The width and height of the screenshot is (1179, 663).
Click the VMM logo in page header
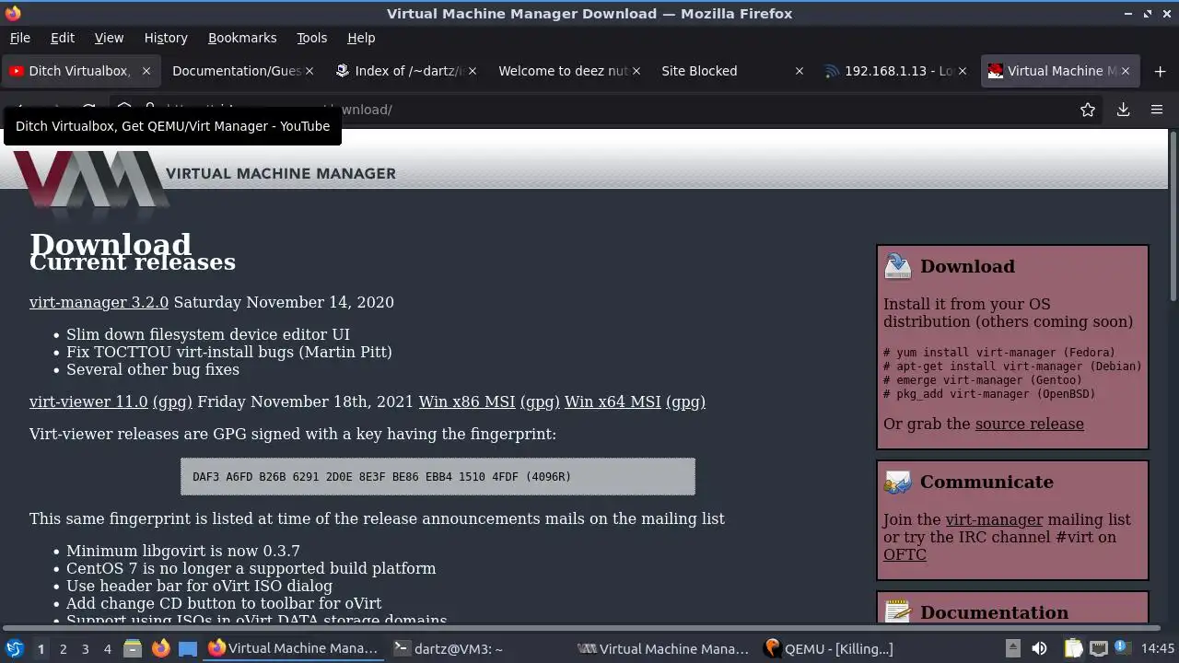(90, 180)
